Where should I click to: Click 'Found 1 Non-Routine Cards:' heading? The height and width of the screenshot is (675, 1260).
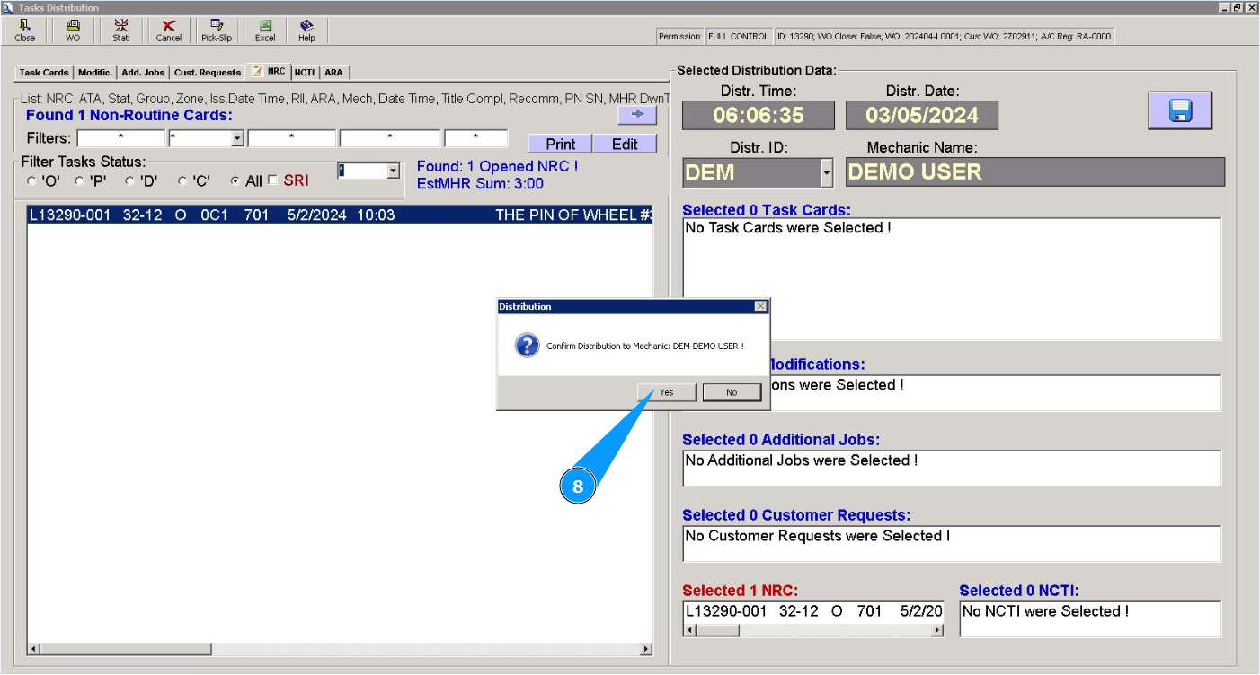click(129, 115)
